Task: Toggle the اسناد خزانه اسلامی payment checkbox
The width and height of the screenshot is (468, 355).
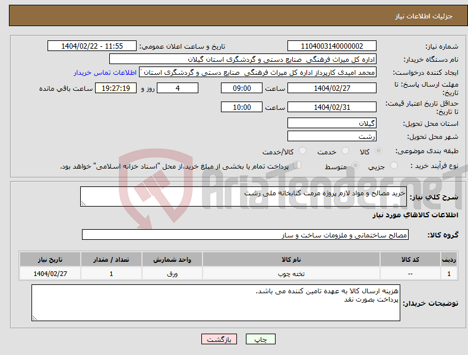Action: (298, 165)
